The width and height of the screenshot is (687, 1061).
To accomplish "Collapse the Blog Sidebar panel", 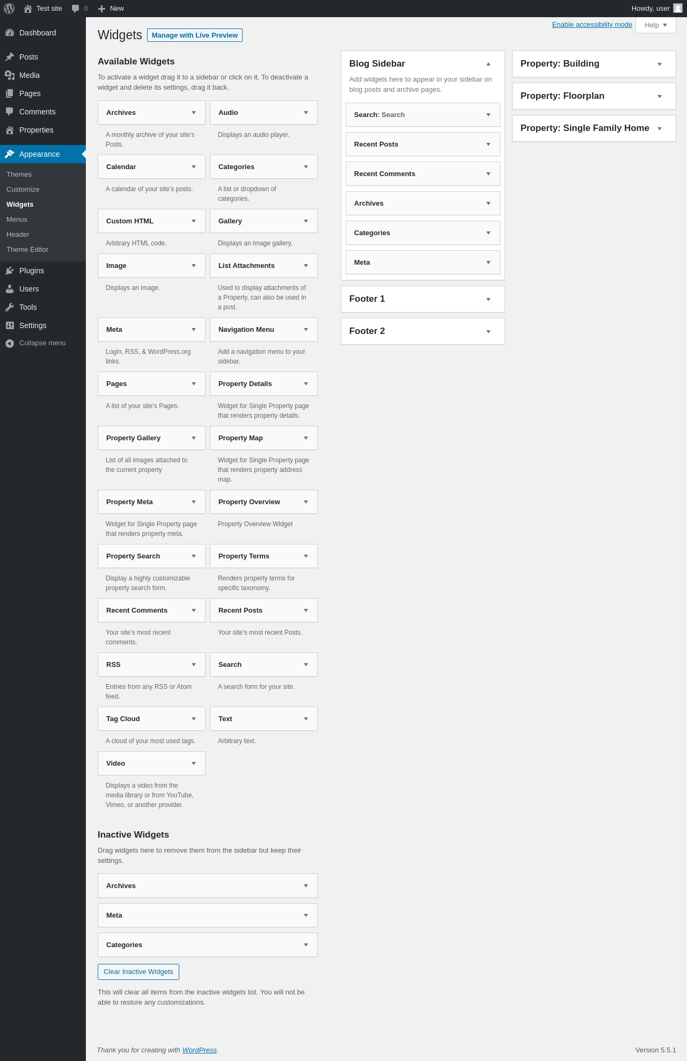I will pyautogui.click(x=488, y=64).
